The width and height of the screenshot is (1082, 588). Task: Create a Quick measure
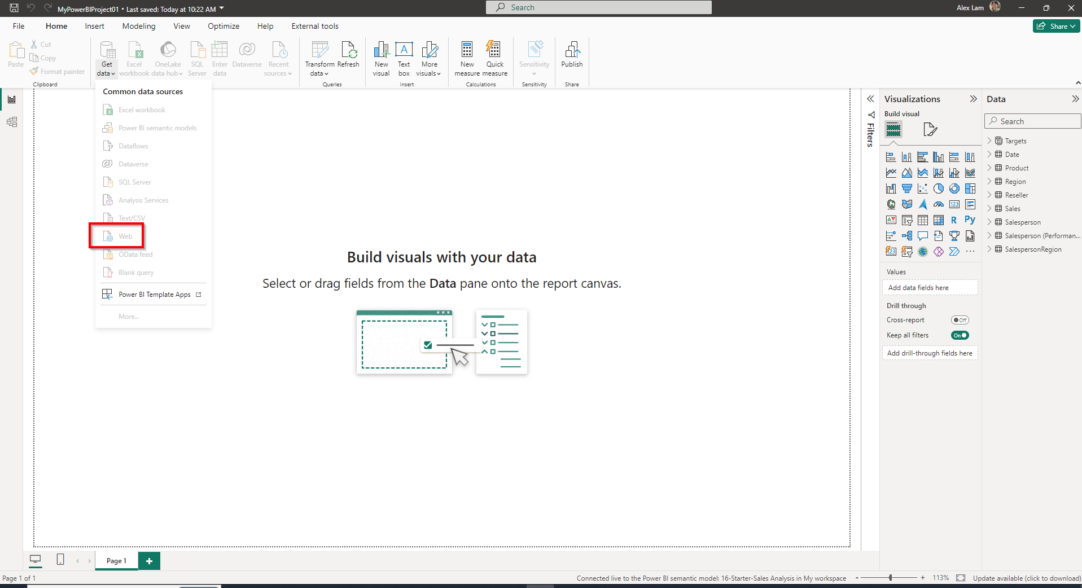[x=494, y=59]
